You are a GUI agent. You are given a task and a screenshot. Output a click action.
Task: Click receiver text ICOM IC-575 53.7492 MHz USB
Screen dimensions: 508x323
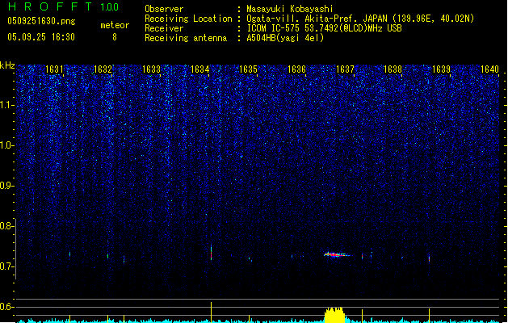325,28
